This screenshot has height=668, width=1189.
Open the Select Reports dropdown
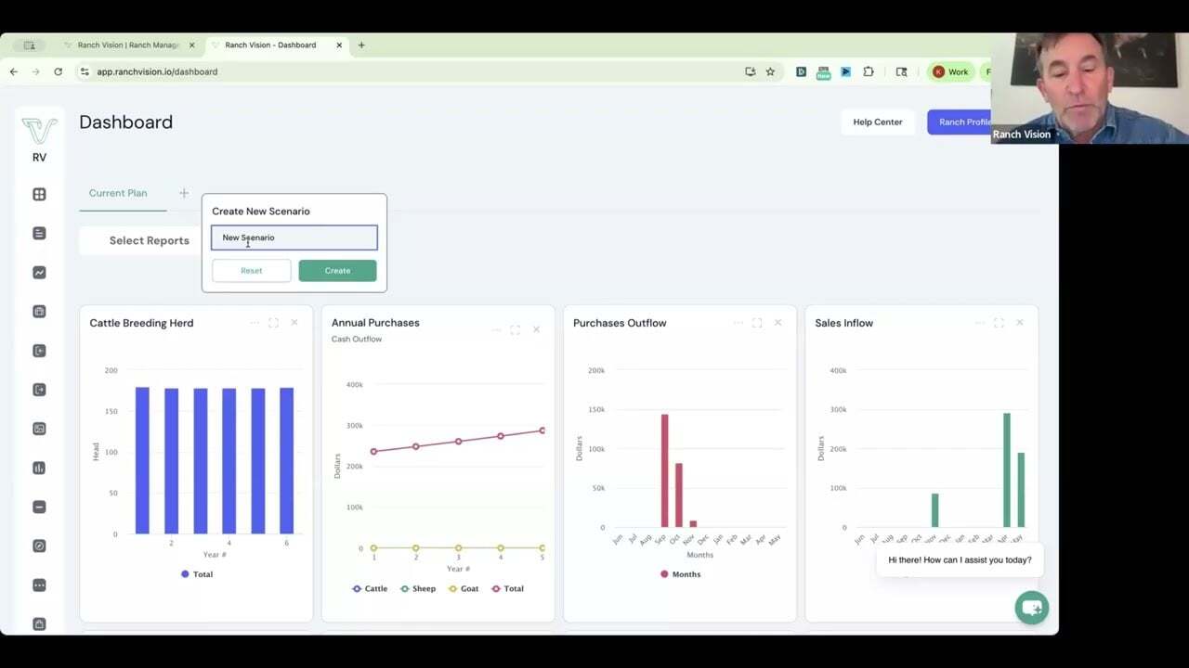[x=149, y=240]
